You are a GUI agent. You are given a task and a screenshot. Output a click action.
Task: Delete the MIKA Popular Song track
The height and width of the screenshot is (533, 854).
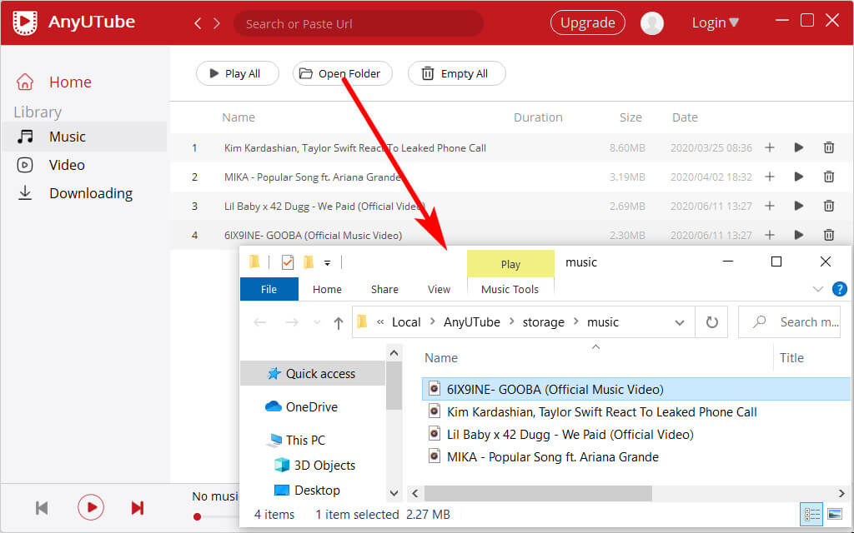[x=828, y=177]
